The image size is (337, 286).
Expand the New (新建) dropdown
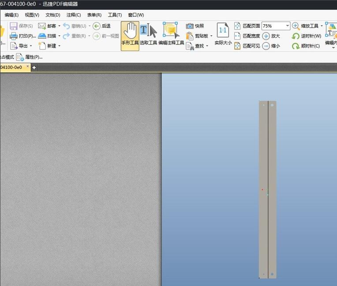coord(59,46)
